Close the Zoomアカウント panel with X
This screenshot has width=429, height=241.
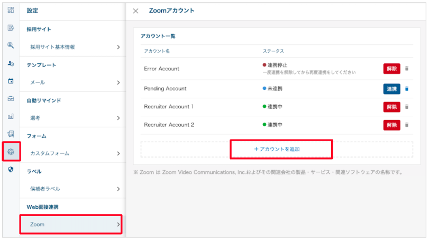pyautogui.click(x=136, y=11)
